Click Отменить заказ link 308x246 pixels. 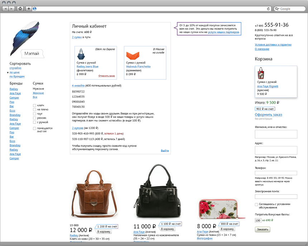pos(107,76)
